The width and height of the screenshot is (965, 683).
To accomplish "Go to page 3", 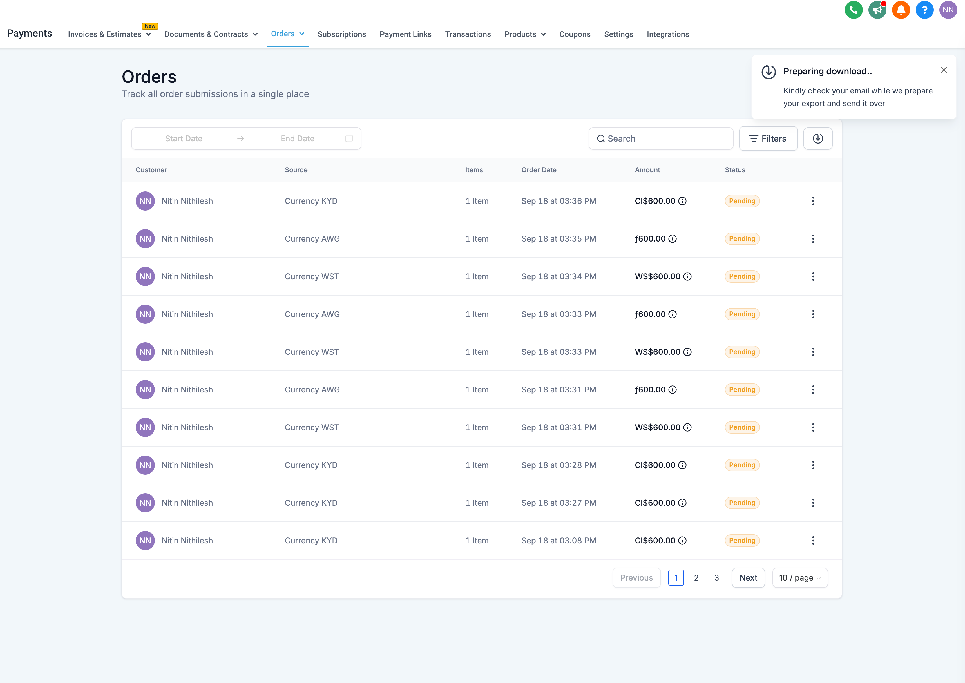I will 716,578.
